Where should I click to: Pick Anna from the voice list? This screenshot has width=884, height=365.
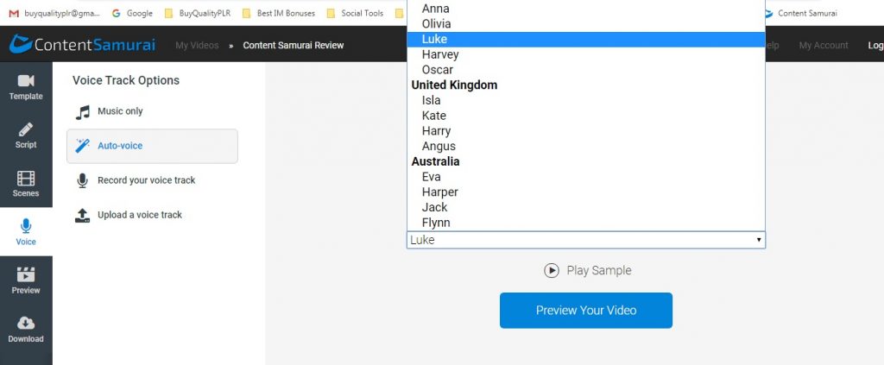586,9
